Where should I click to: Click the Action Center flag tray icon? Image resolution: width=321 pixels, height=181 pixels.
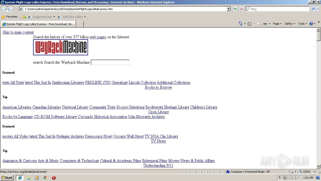point(297,178)
